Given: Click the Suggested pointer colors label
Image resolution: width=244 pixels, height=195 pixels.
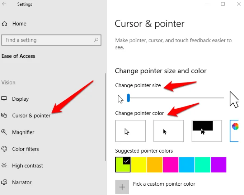Looking at the screenshot, I should 144,151.
